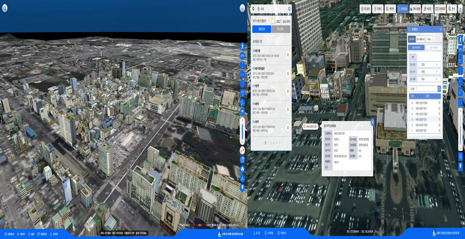Screen dimensions: 465x239
Task: Toggle the 레이어 button in top toolbar
Action: (390, 9)
